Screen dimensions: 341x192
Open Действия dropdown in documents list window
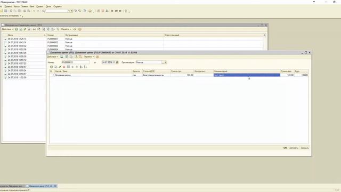pyautogui.click(x=7, y=29)
